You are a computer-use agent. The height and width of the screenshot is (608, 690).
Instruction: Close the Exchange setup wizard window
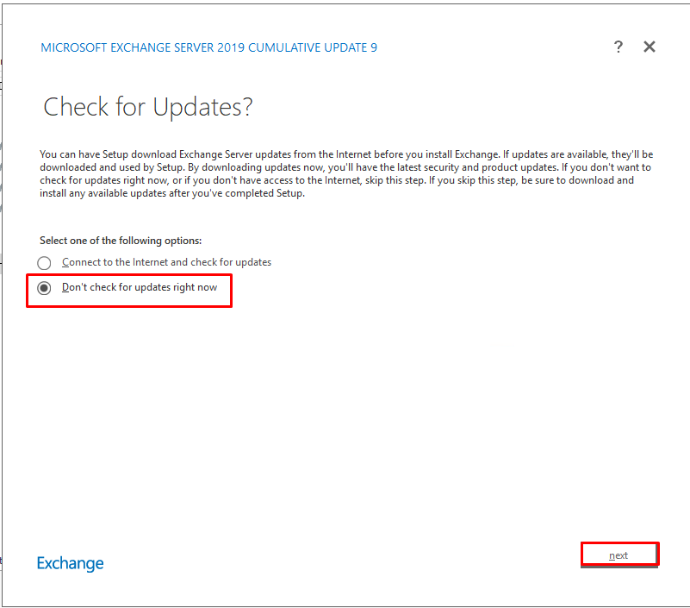coord(650,47)
